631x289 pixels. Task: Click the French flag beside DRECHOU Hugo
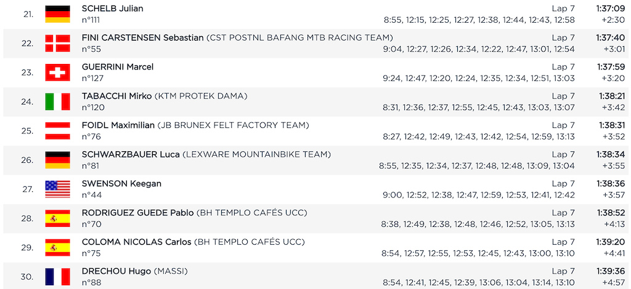57,277
